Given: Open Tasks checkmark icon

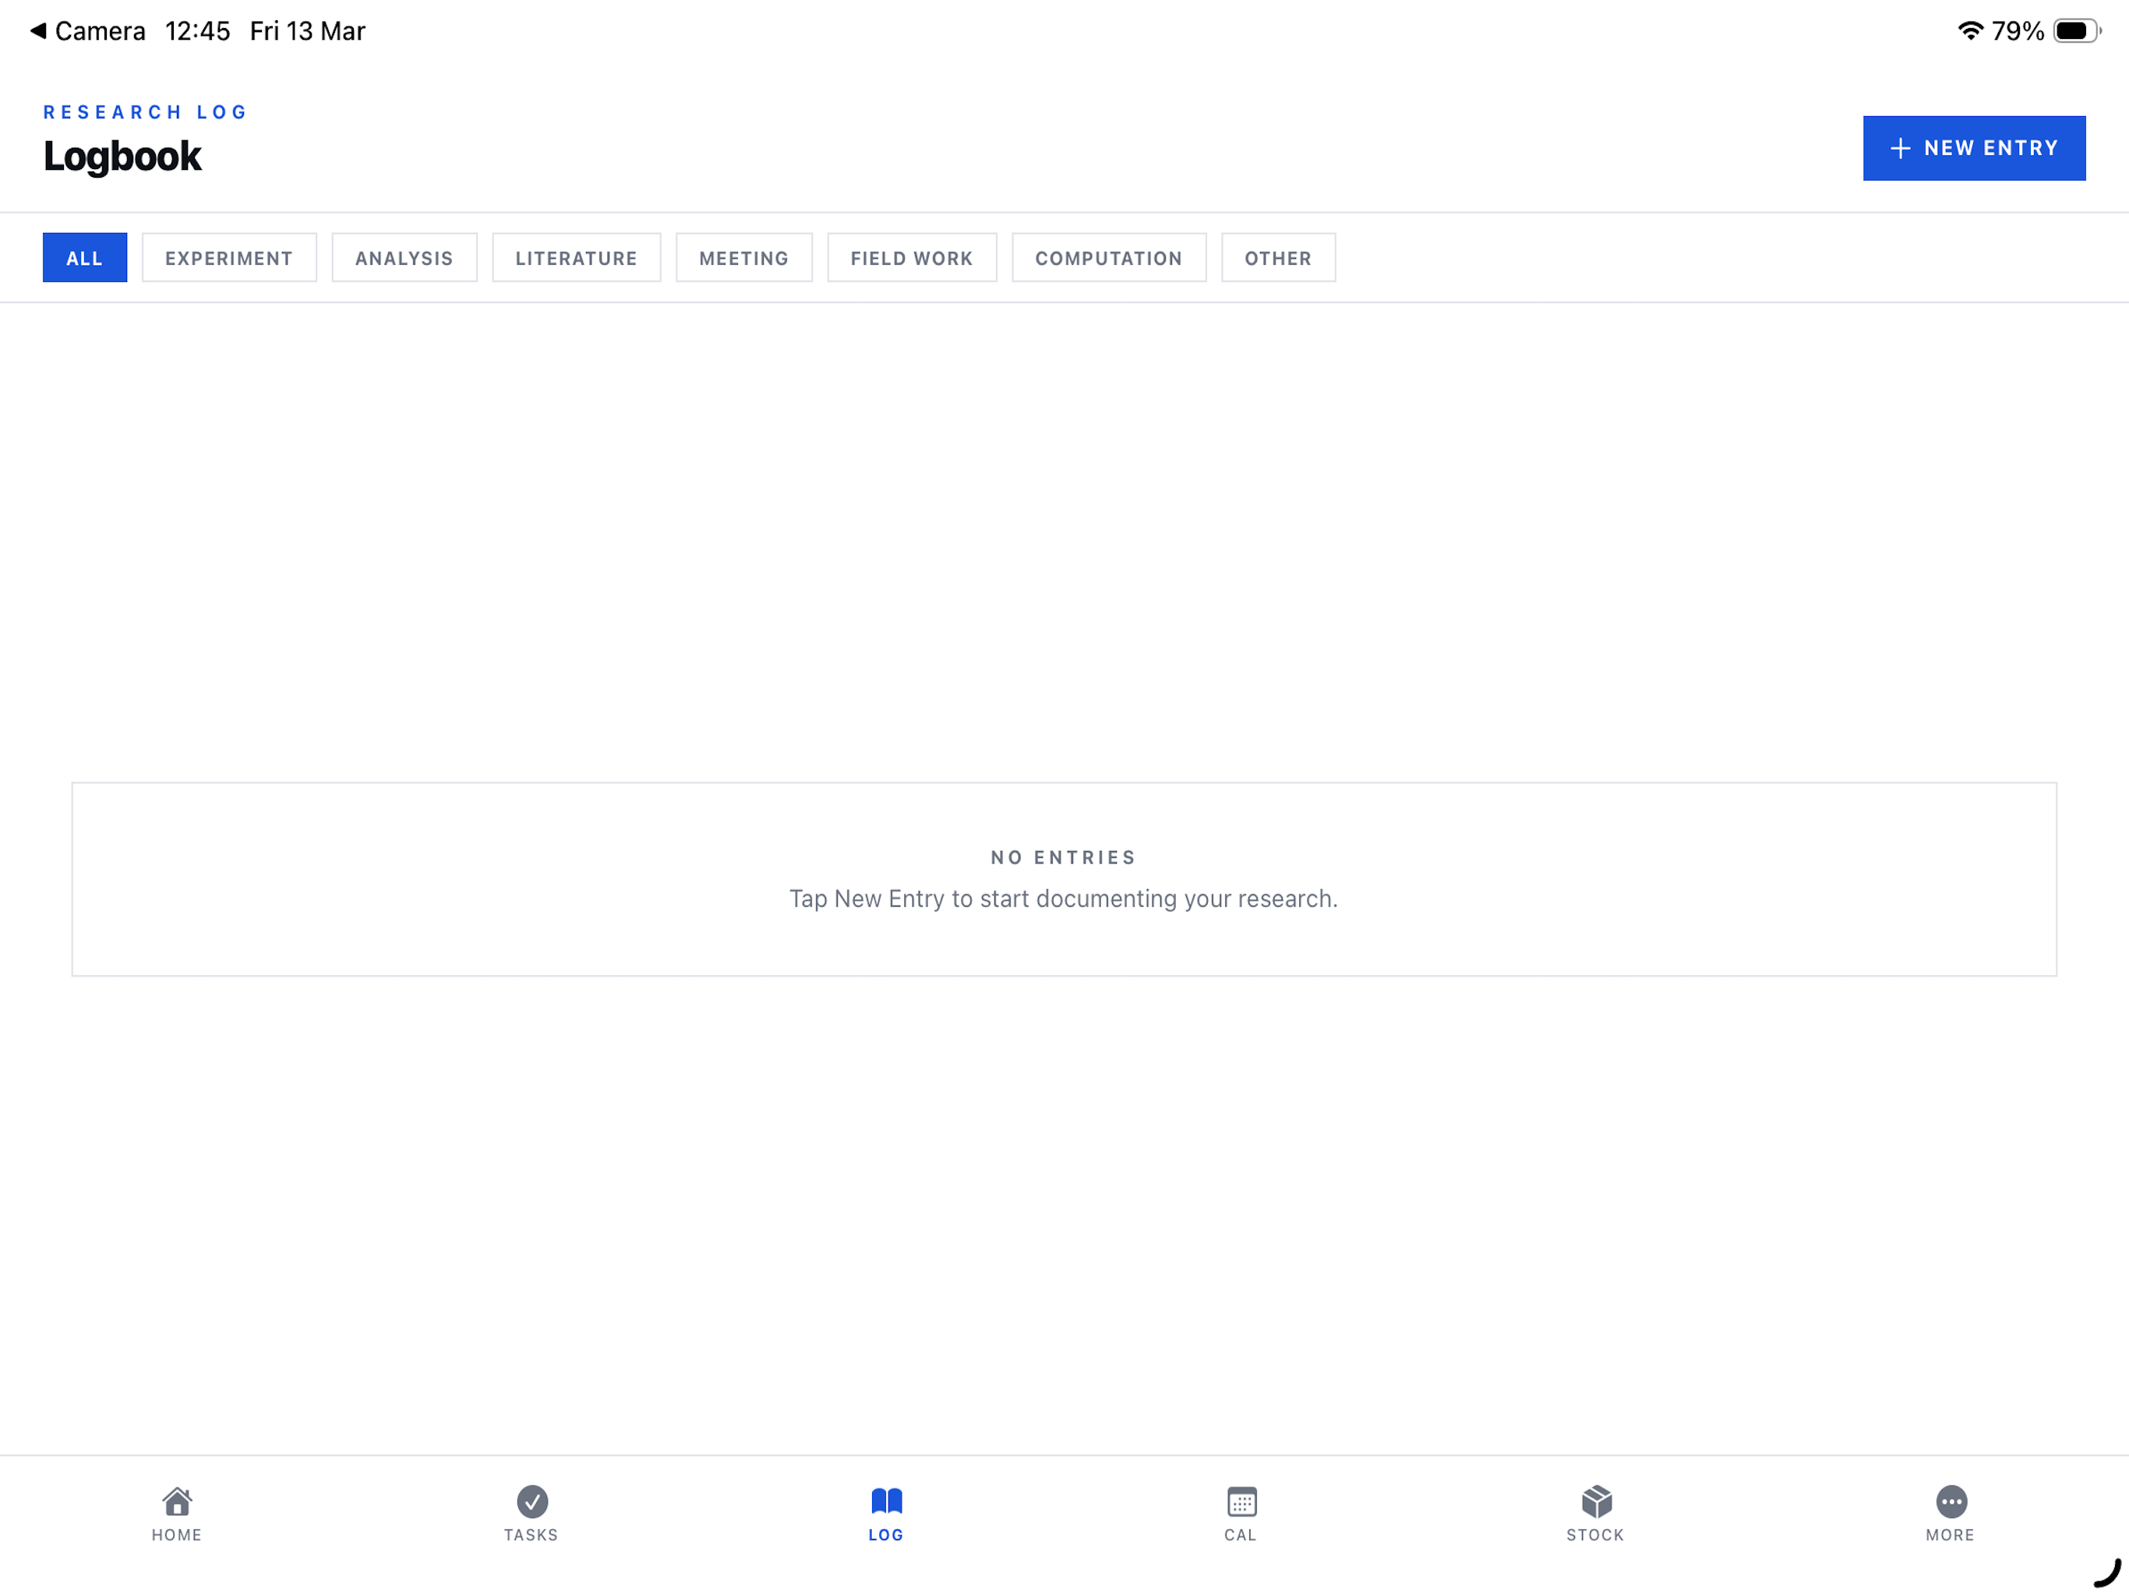Looking at the screenshot, I should pos(531,1502).
